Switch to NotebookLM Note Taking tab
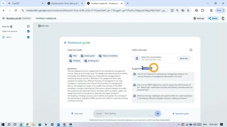This screenshot has width=227, height=127. (65, 3)
